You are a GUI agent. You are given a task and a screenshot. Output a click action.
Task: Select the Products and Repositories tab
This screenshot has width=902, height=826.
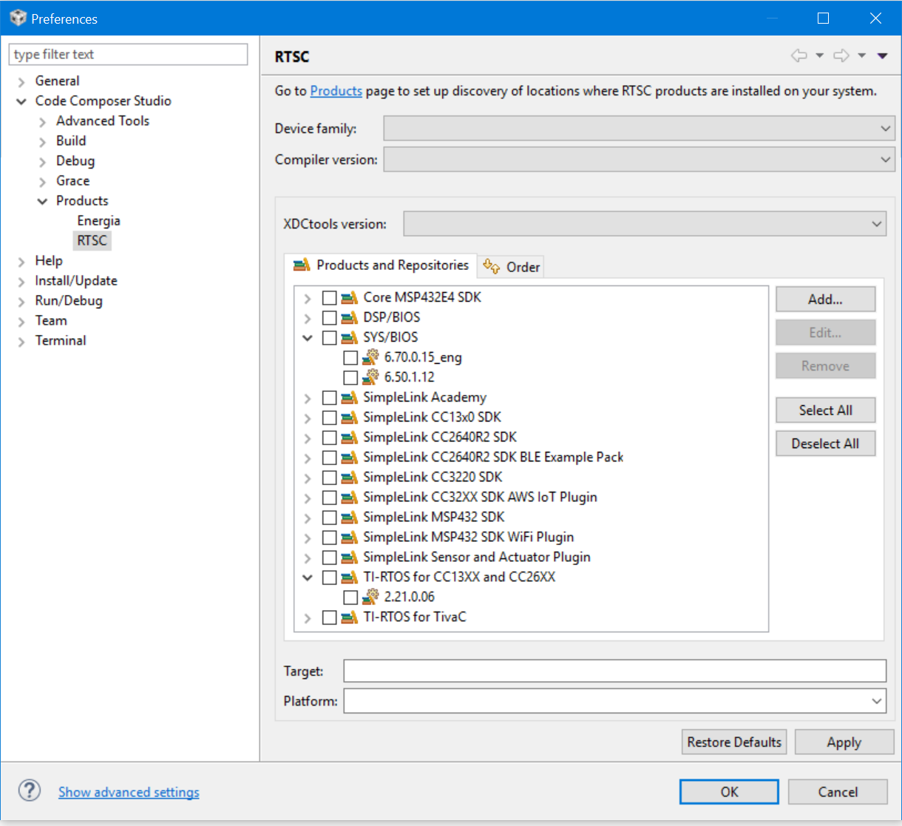click(381, 265)
